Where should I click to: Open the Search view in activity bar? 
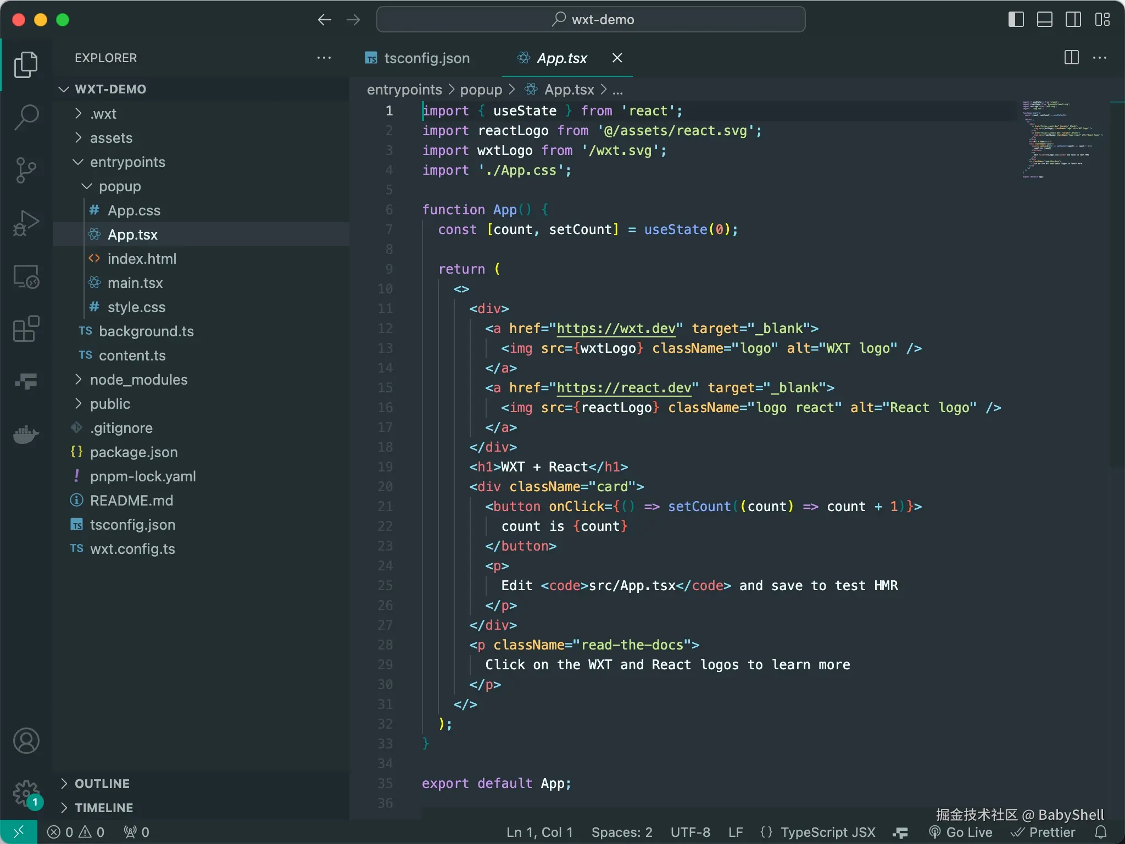[x=26, y=117]
